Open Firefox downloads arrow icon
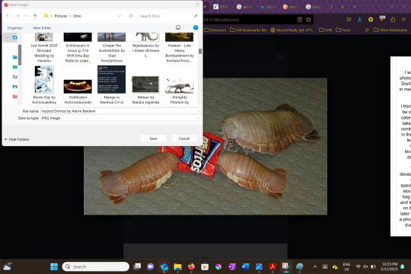 [359, 19]
